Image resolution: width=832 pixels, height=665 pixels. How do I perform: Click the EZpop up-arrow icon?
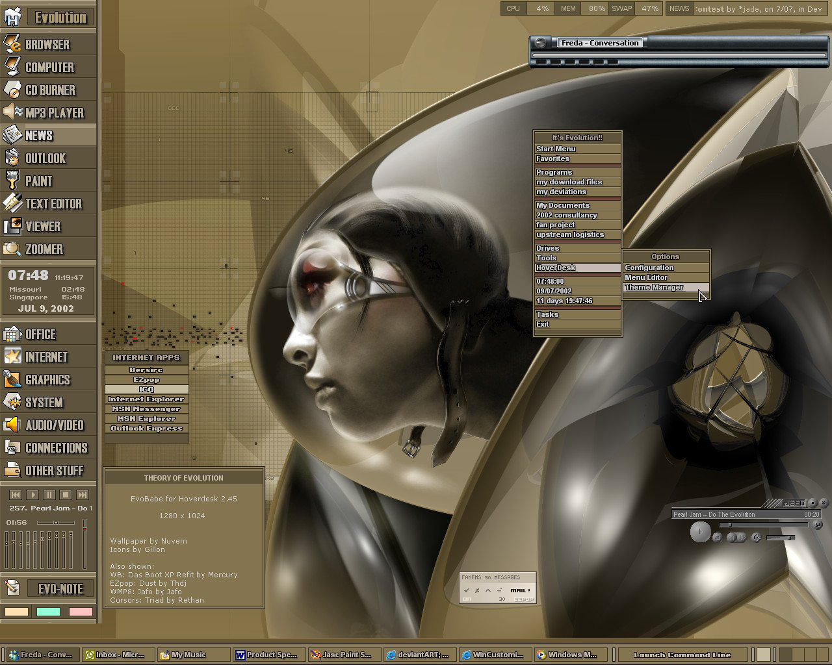pos(488,590)
